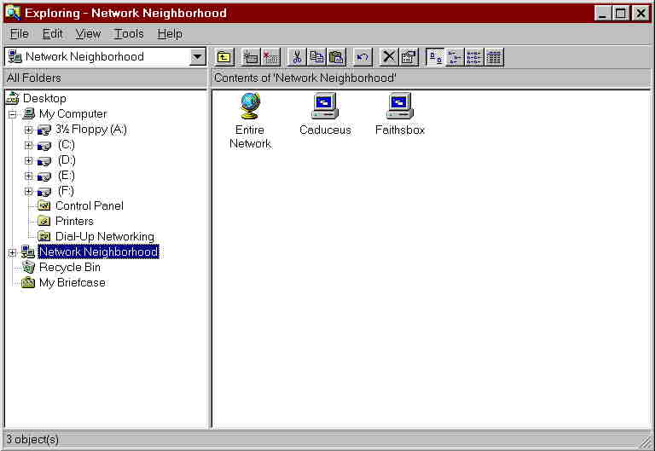Click the Delete X toolbar icon
656x451 pixels.
coord(389,57)
